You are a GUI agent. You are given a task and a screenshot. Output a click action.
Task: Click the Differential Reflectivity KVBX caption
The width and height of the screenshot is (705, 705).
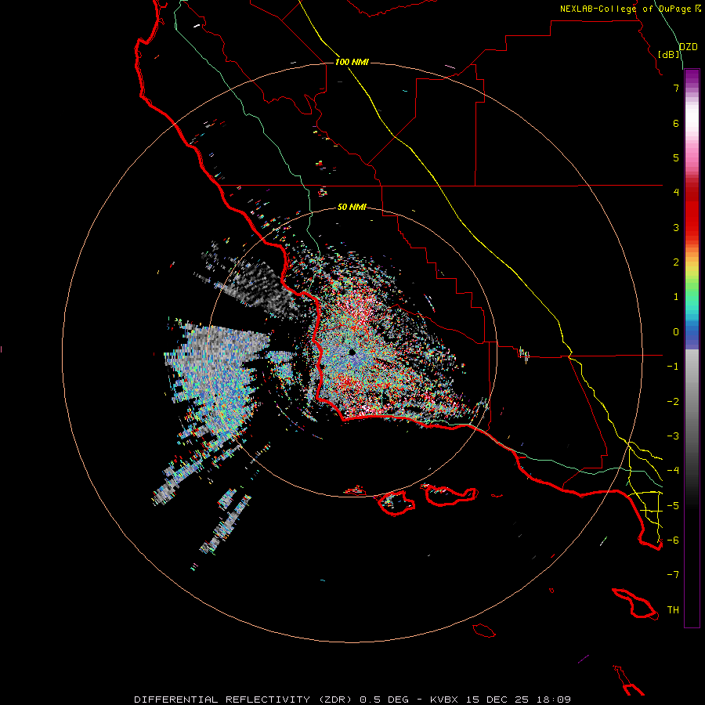[352, 700]
